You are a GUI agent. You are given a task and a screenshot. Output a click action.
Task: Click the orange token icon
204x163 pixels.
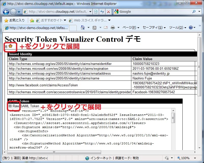click(x=10, y=46)
